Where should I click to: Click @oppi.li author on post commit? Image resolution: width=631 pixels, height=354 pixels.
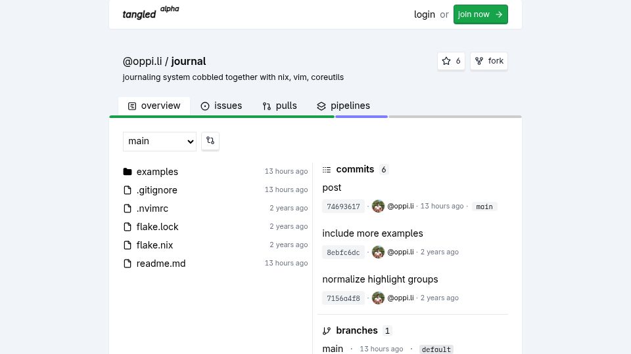click(400, 206)
